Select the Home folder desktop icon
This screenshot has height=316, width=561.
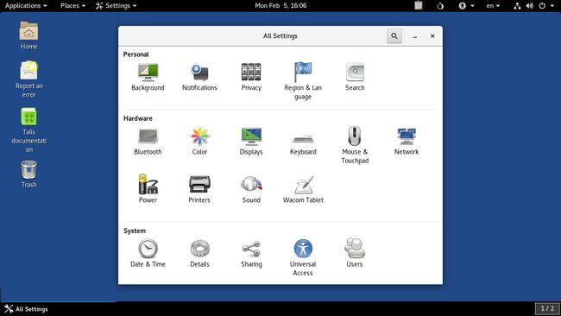click(x=28, y=35)
